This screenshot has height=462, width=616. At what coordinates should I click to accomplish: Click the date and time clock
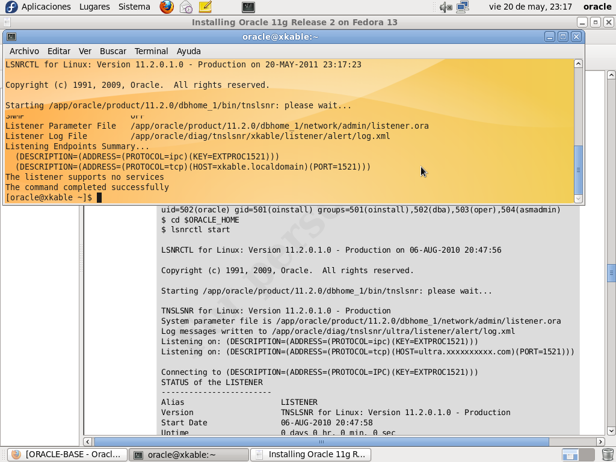pos(531,7)
